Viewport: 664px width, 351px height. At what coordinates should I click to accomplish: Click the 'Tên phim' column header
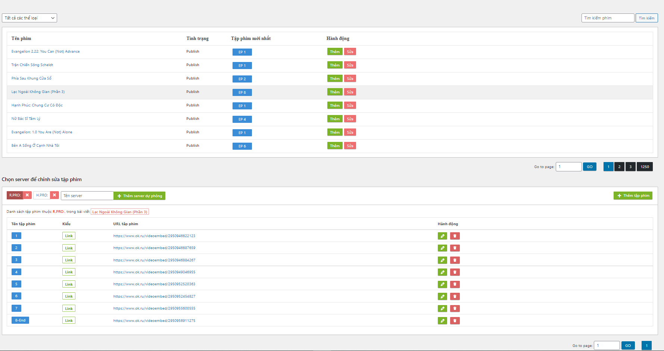coord(21,38)
